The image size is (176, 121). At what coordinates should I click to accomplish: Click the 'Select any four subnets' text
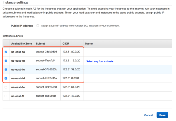100,61
